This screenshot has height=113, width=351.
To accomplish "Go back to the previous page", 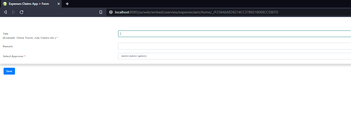I will point(5,12).
